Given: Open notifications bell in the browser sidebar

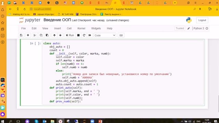Looking at the screenshot, I should [x=3, y=10].
